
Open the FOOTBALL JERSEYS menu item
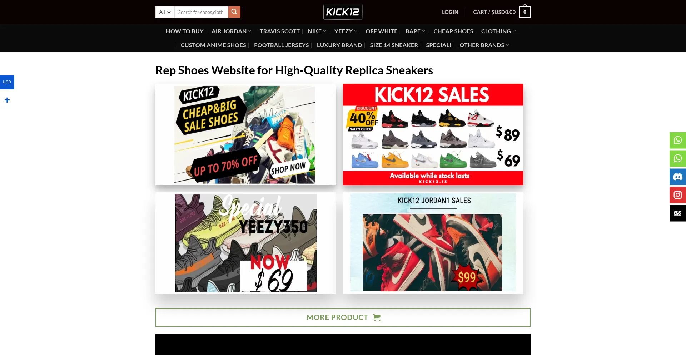coord(281,45)
